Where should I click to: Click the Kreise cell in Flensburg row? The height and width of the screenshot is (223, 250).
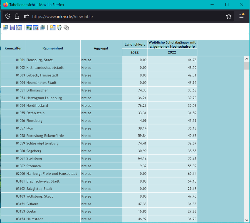pyautogui.click(x=101, y=60)
